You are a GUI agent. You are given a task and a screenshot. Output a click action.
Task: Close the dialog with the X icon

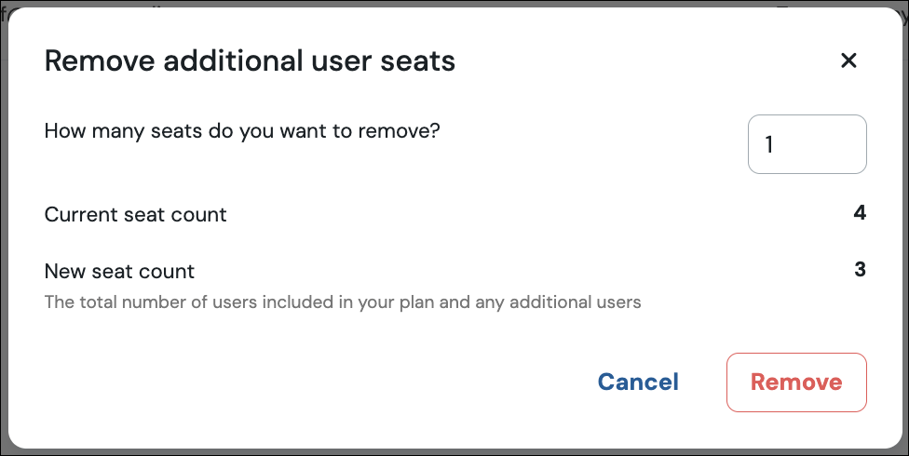click(x=848, y=60)
